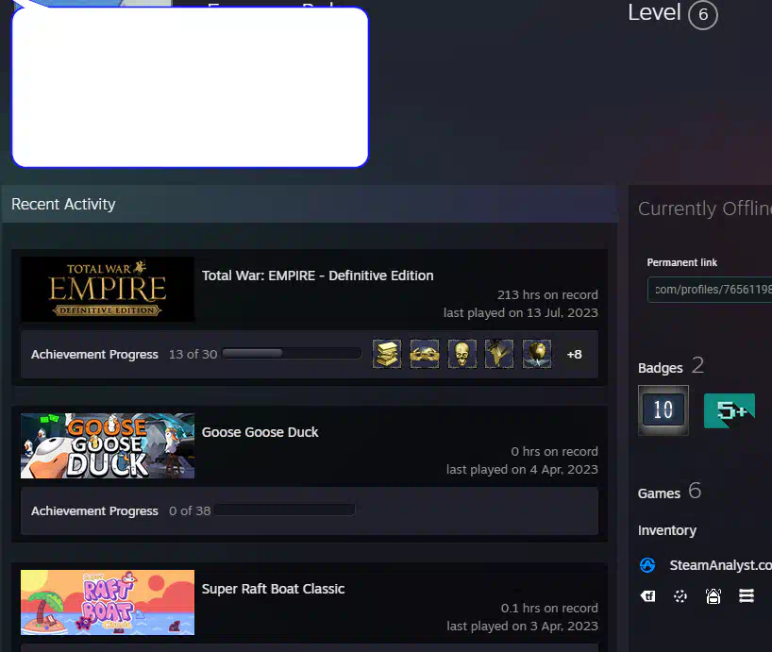Open the Total War: EMPIRE - Definitive Edition title
This screenshot has height=652, width=772.
pyautogui.click(x=317, y=276)
